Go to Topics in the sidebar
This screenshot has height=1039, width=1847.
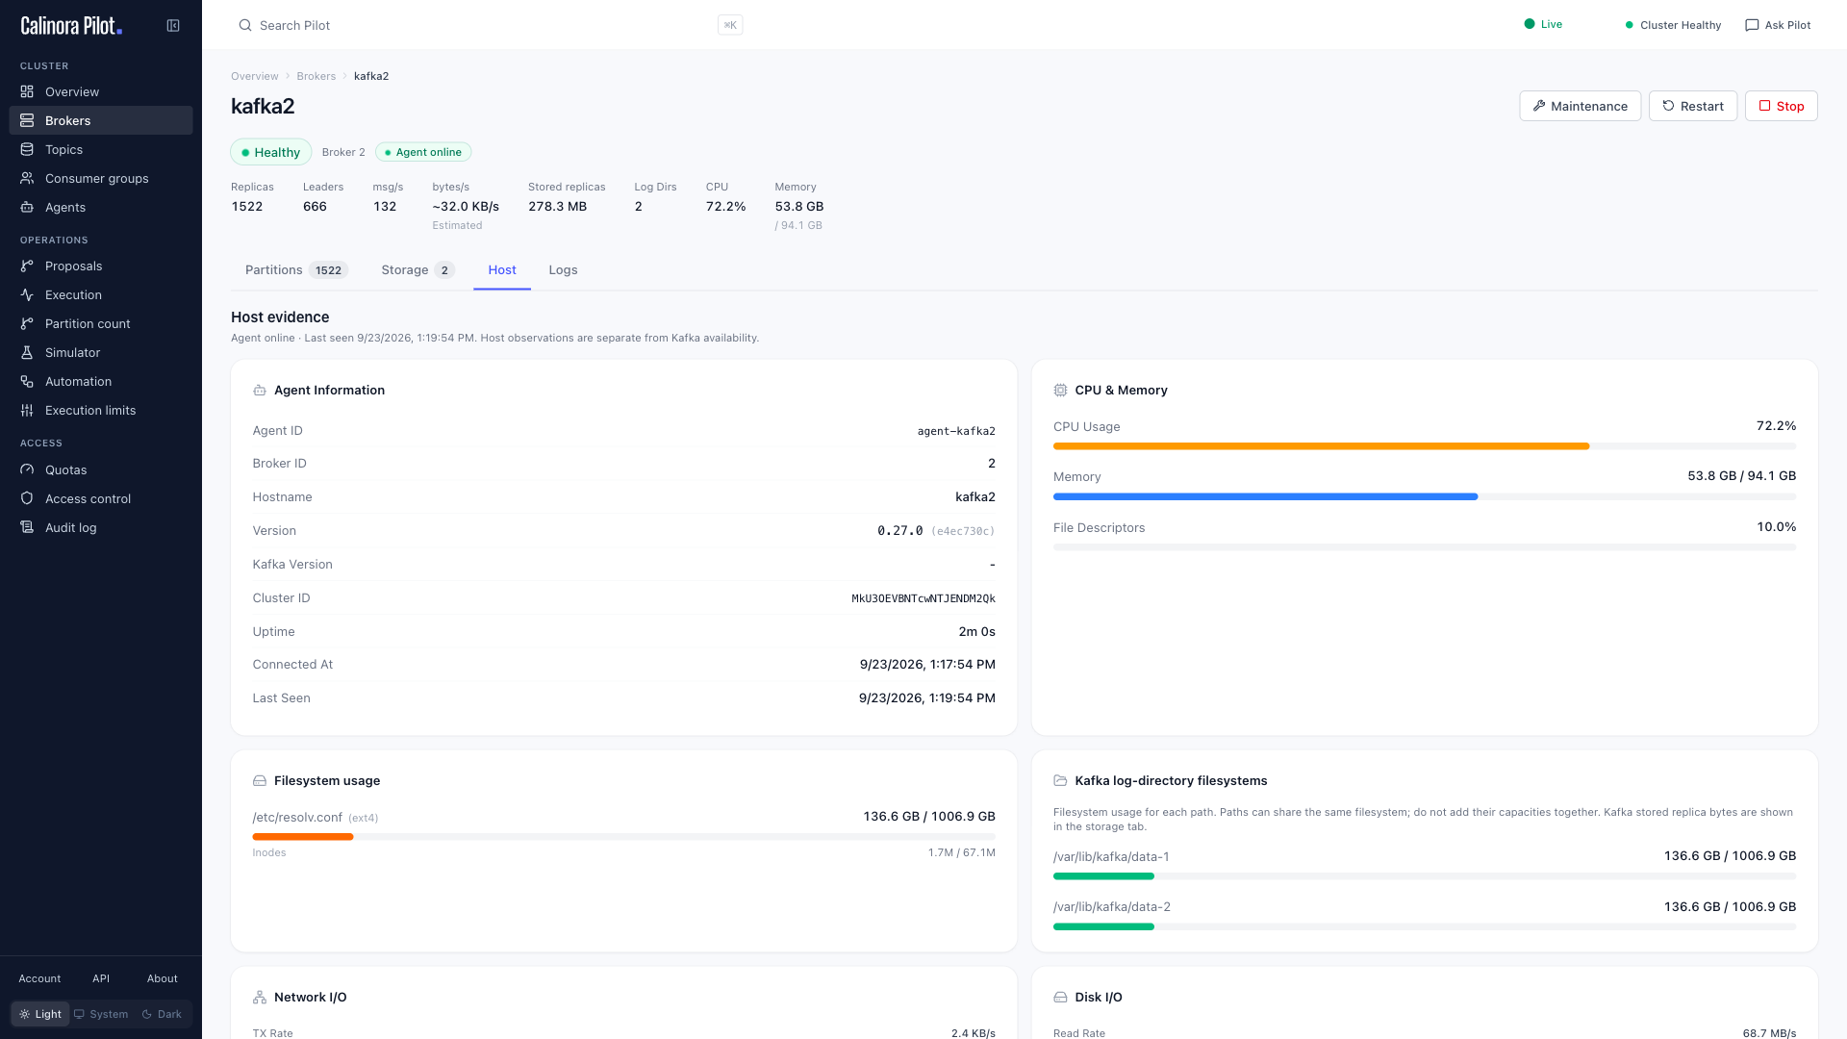[x=101, y=149]
